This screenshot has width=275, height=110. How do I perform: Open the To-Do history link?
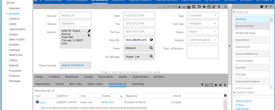42,103
